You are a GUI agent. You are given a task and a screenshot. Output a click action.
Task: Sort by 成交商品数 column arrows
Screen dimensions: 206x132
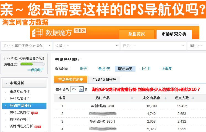coord(165,98)
